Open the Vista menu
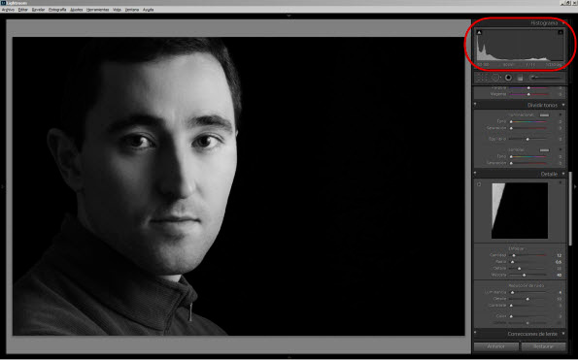This screenshot has height=360, width=578. click(x=117, y=10)
